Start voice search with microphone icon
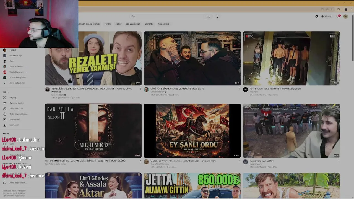This screenshot has height=199, width=354. (x=217, y=16)
